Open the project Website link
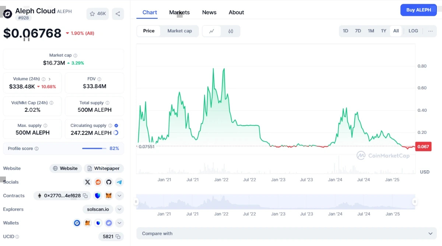442x246 pixels. (66, 168)
